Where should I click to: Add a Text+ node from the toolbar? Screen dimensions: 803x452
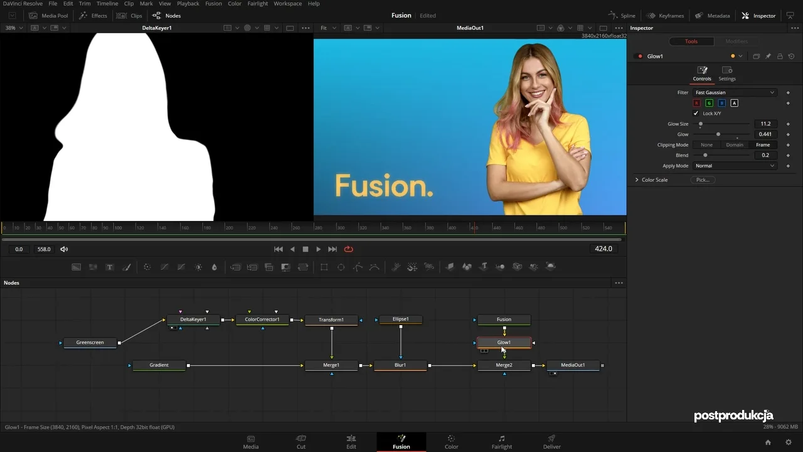[110, 267]
